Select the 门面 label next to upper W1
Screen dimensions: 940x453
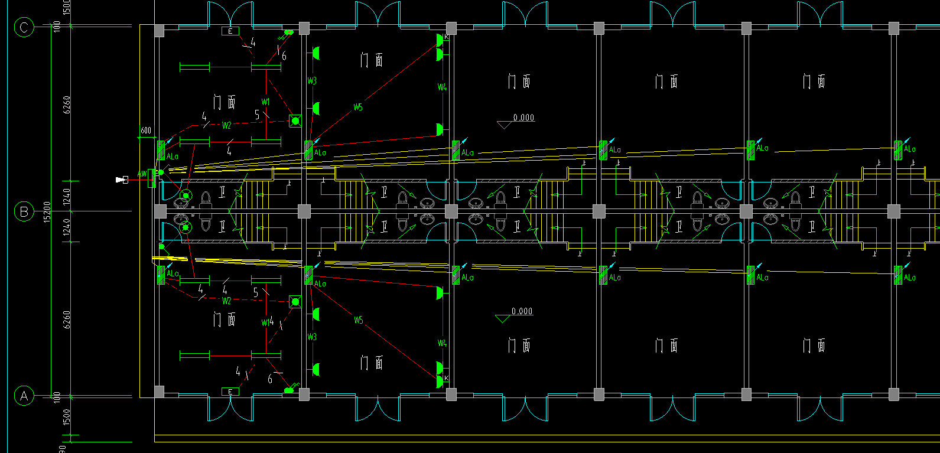tap(225, 102)
